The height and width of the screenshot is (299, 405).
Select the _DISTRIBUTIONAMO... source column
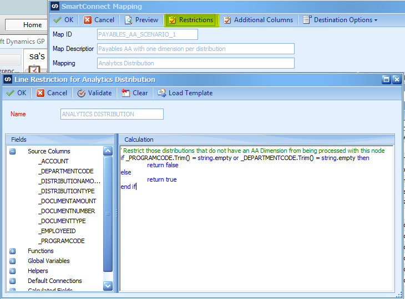coord(69,181)
